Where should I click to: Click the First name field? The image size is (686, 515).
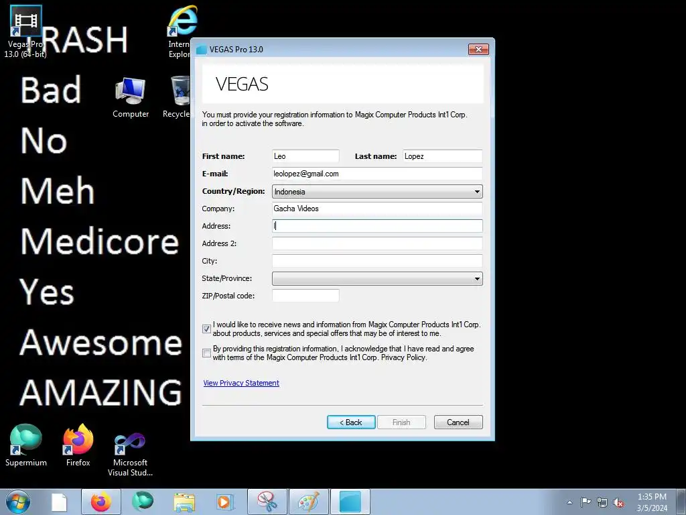[x=305, y=156]
